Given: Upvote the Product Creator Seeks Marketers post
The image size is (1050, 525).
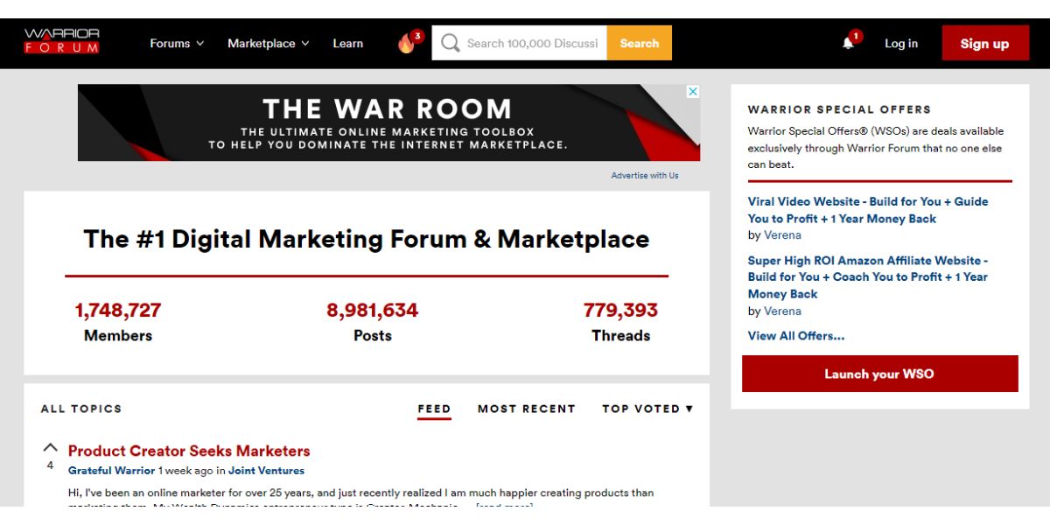Looking at the screenshot, I should [x=50, y=447].
